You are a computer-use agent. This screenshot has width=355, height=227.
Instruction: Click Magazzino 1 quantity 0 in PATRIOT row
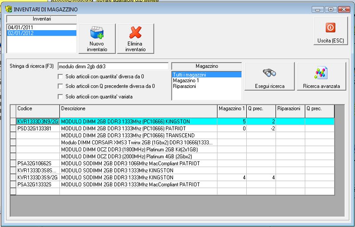pyautogui.click(x=232, y=128)
